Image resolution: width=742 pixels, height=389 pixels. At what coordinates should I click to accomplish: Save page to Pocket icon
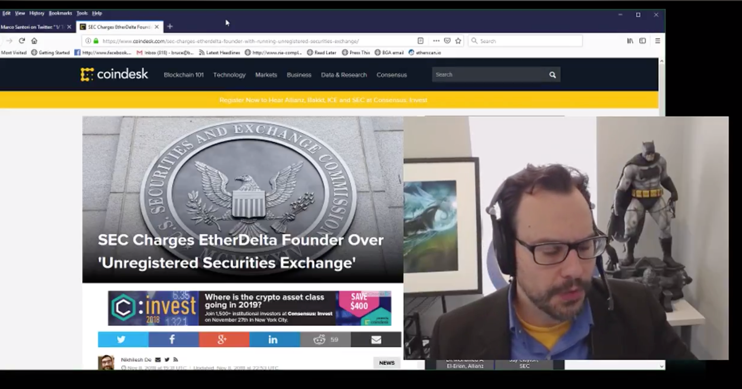pos(447,41)
